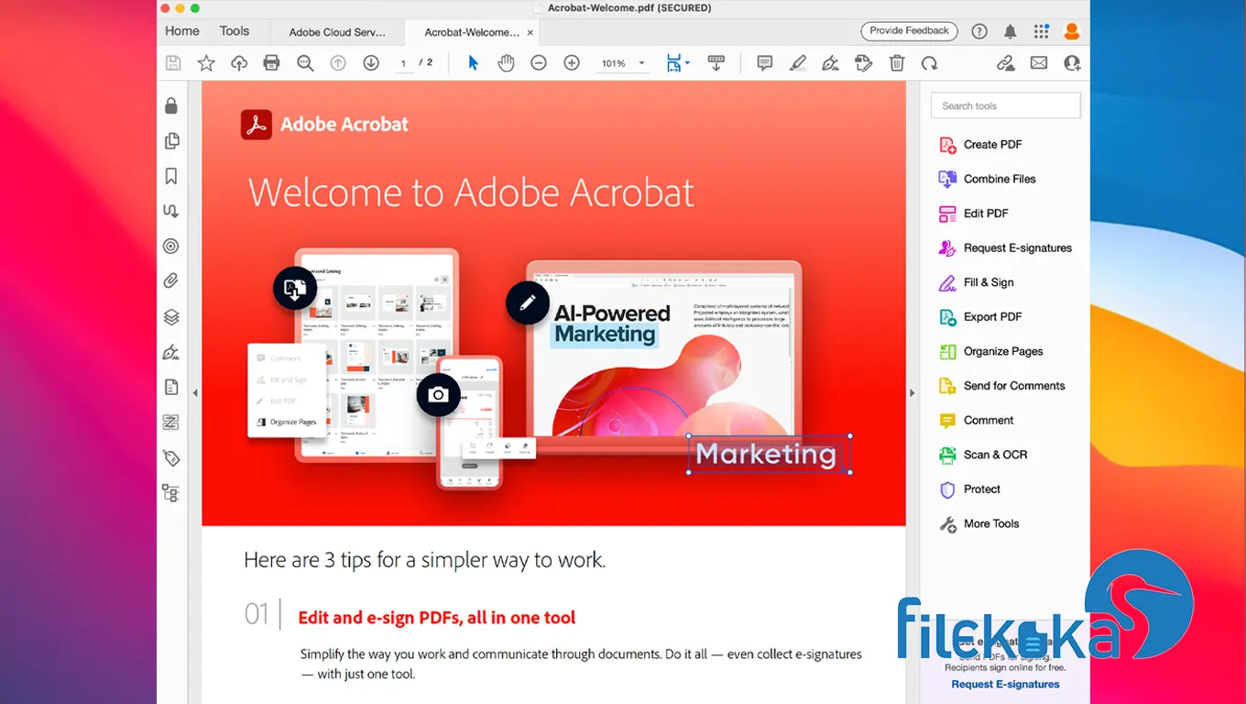
Task: Add a sticky note comment
Action: tap(765, 63)
